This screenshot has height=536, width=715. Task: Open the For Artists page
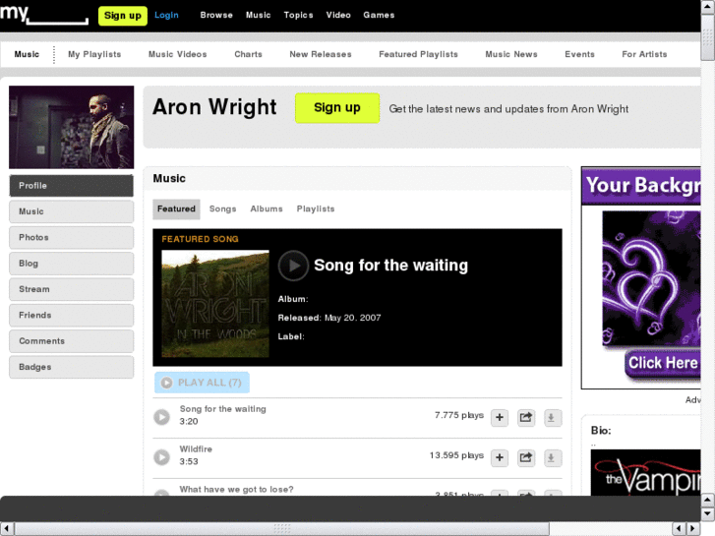(644, 54)
